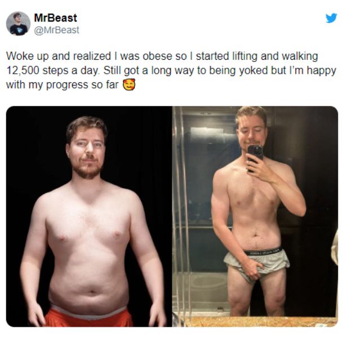Click the @MrBeast handle
Screen dimensions: 347x338
click(56, 30)
